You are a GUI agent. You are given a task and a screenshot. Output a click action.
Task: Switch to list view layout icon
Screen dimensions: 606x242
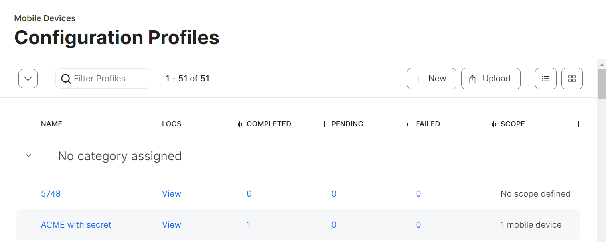pos(545,79)
